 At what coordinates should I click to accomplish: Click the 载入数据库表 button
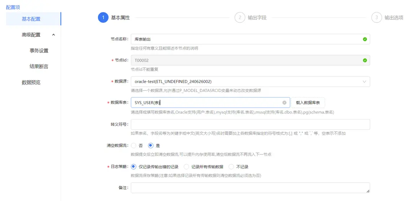308,103
